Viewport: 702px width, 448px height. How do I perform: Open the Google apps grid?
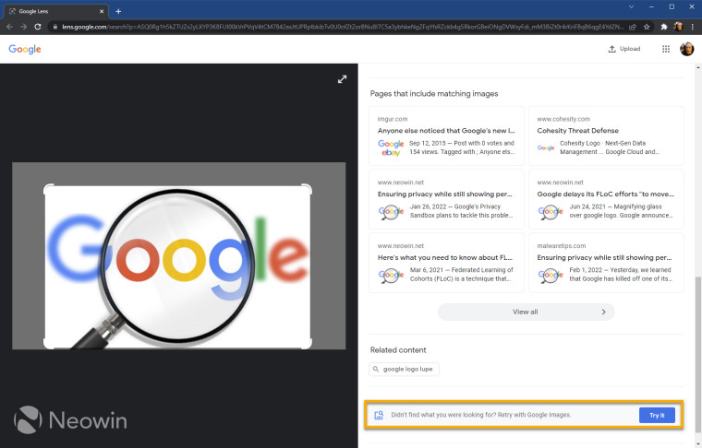pos(666,49)
